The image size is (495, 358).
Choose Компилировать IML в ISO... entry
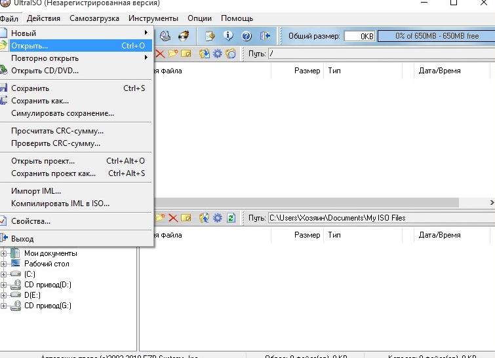[x=76, y=204]
